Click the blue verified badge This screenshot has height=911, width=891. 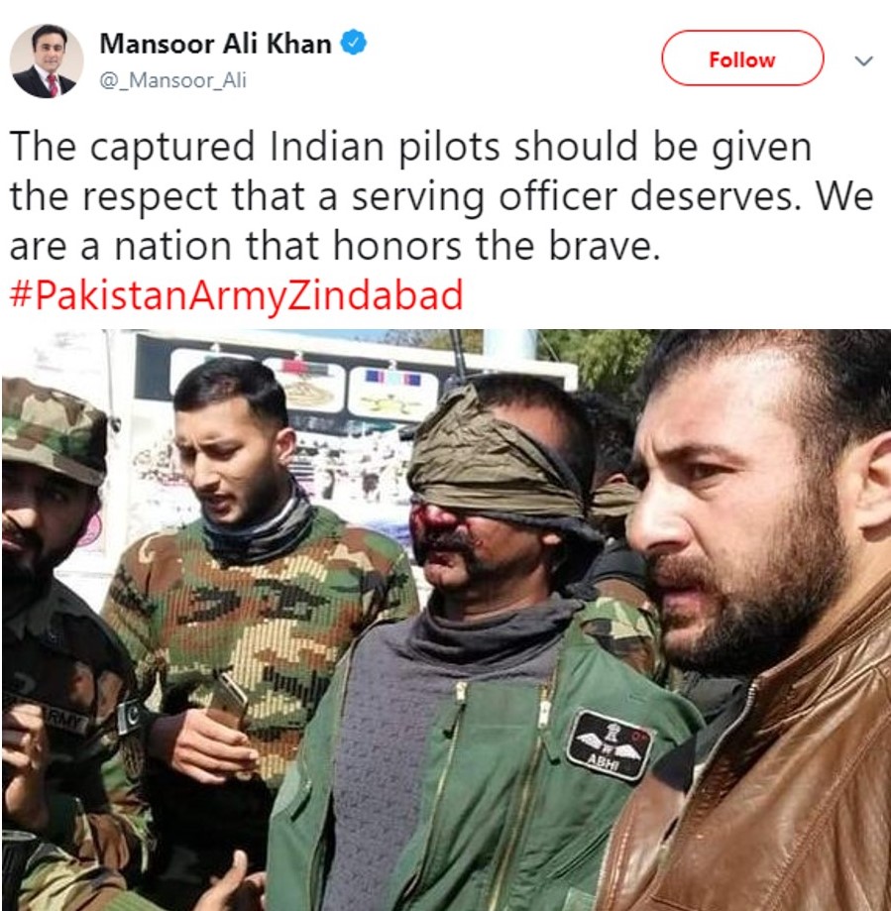tap(353, 44)
